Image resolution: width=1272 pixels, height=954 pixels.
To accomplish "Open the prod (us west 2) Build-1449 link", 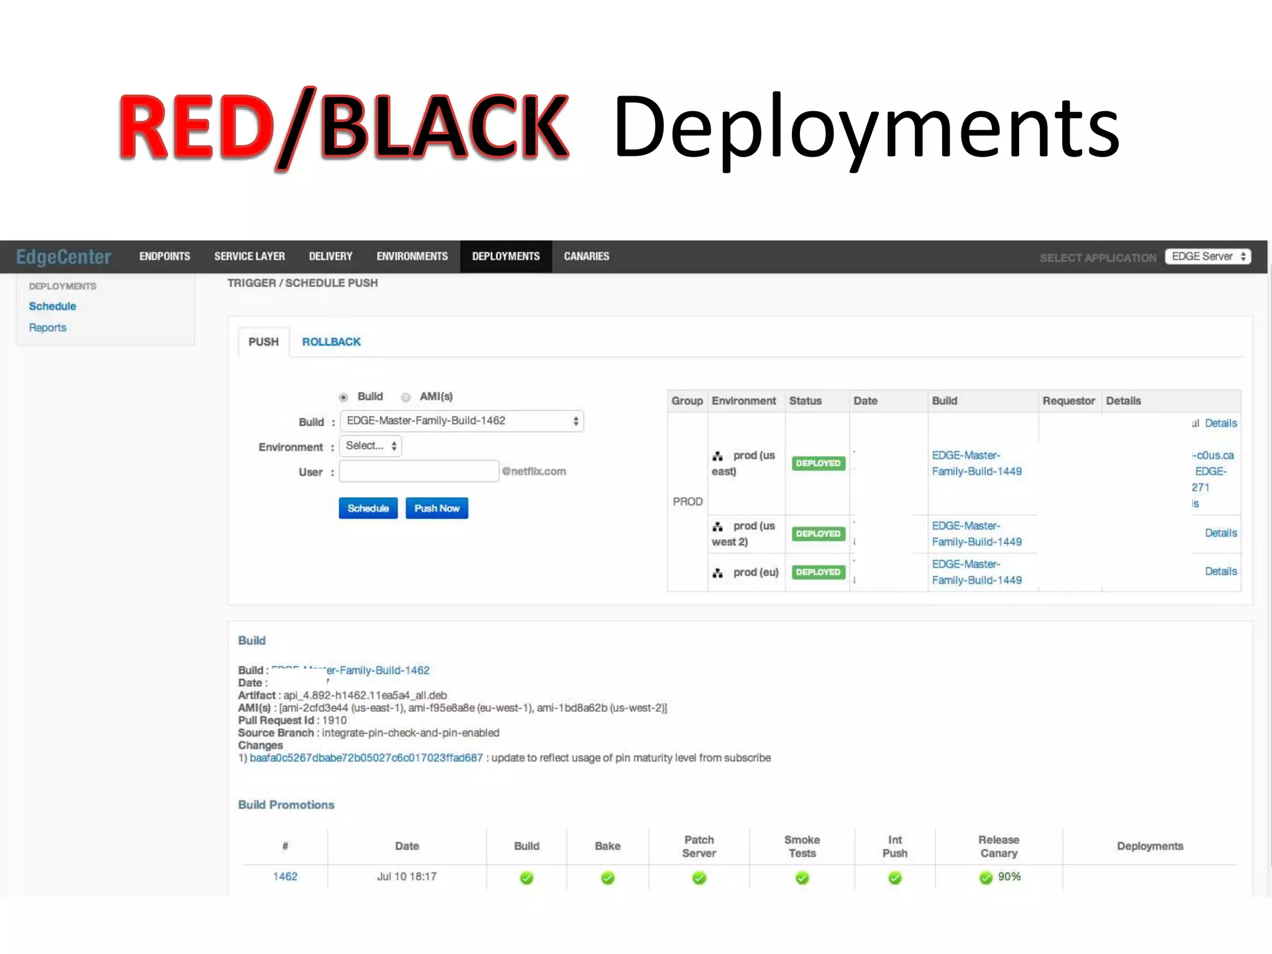I will click(976, 534).
